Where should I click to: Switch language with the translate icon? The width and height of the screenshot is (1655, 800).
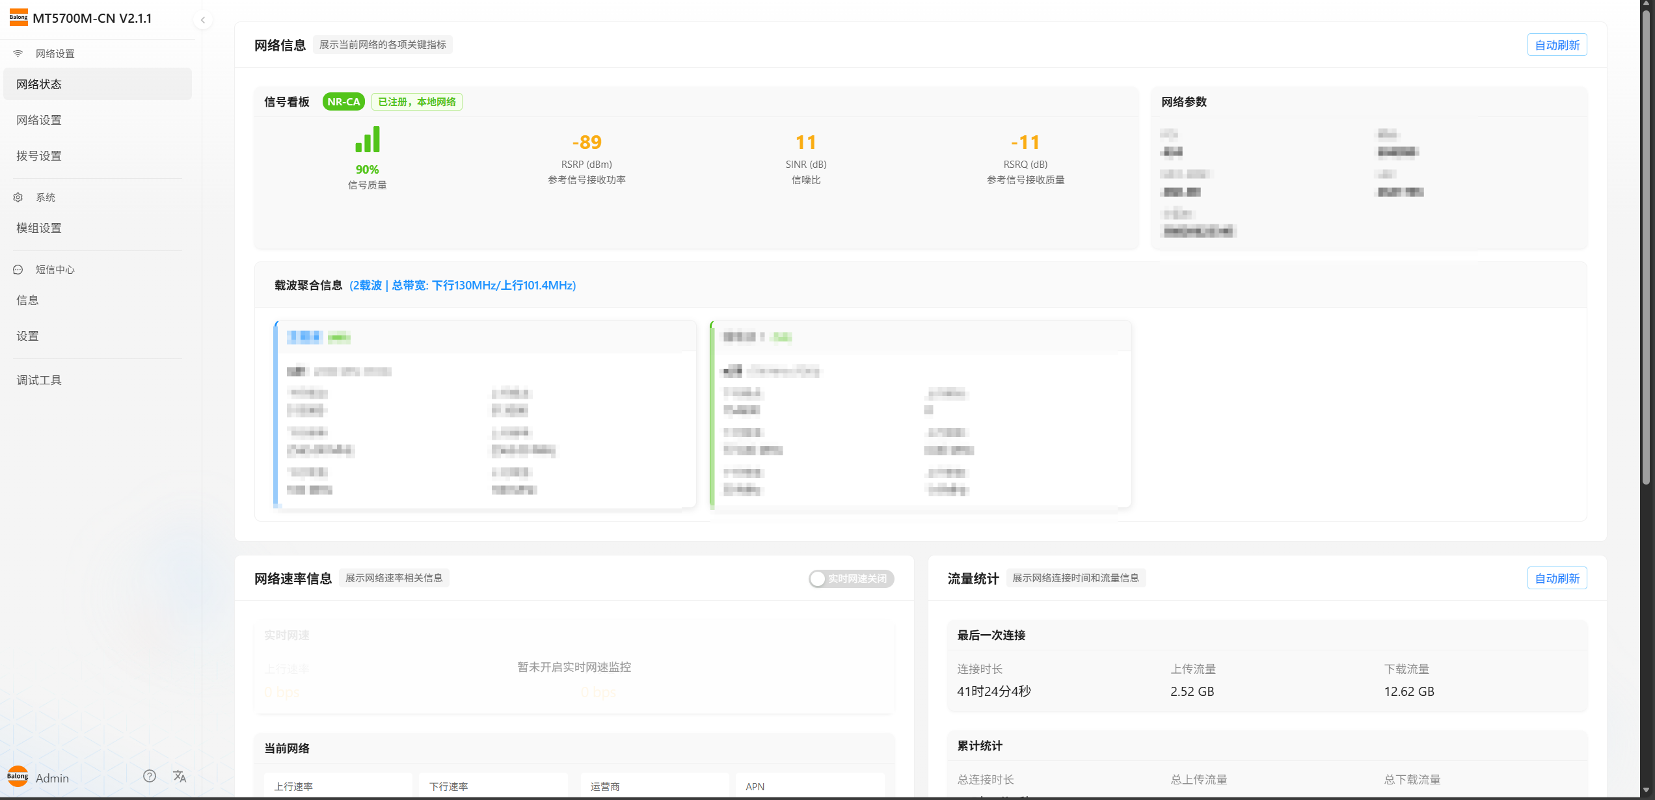[180, 776]
